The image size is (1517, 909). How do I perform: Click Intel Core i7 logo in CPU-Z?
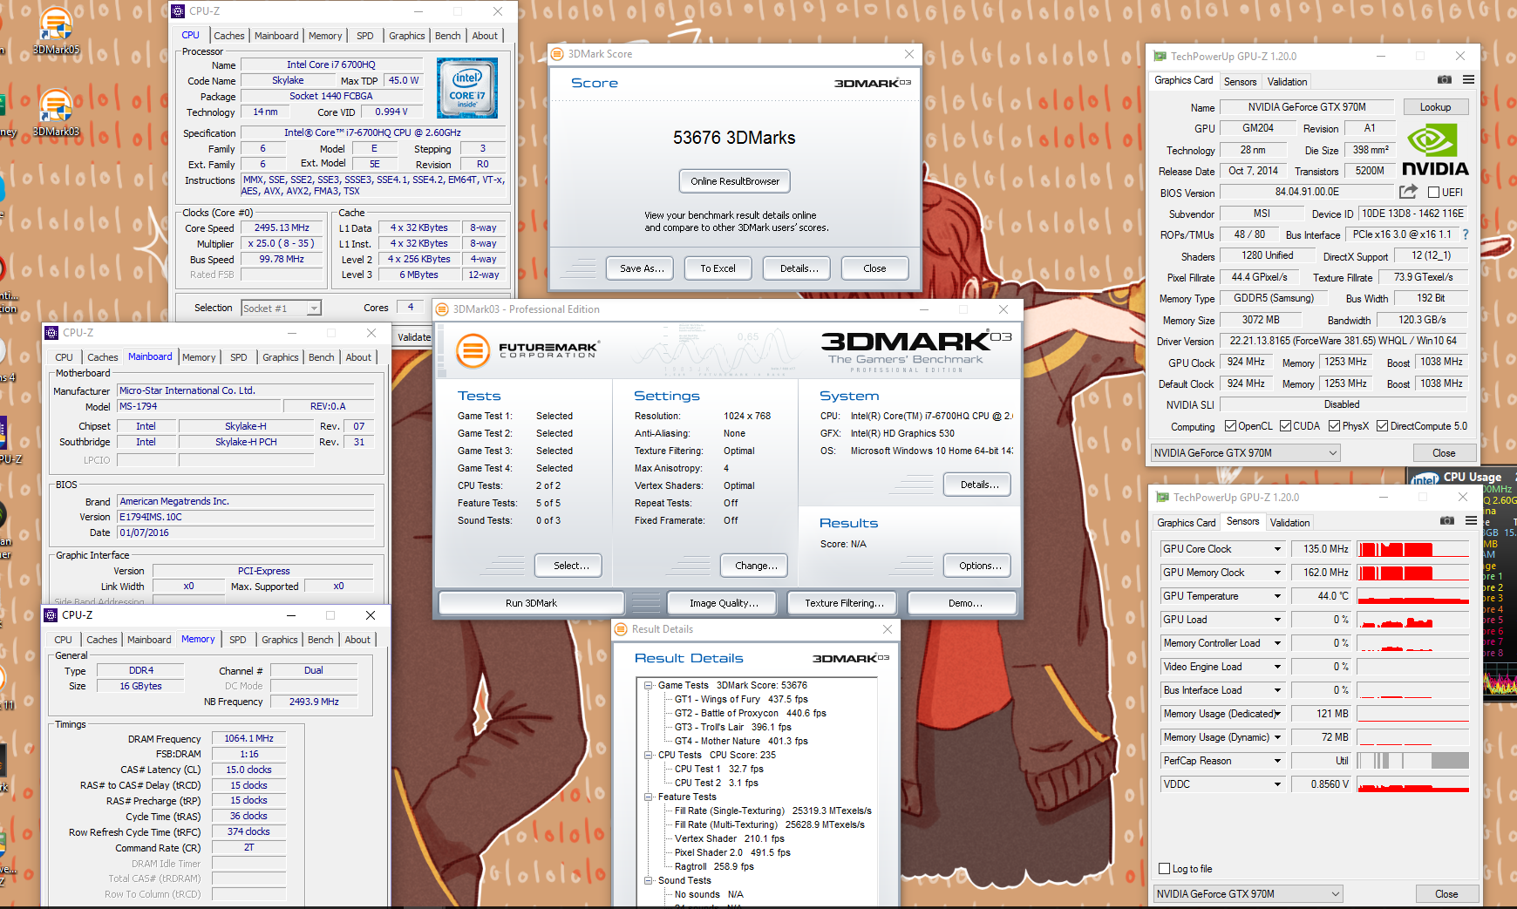point(467,88)
